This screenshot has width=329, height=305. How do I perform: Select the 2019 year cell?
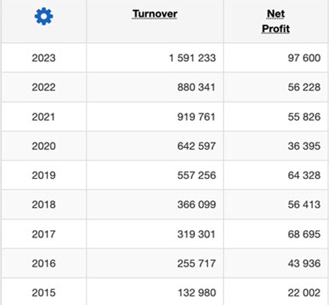44,175
